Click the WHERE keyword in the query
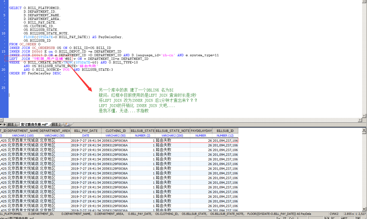This screenshot has width=367, height=219. point(14,62)
